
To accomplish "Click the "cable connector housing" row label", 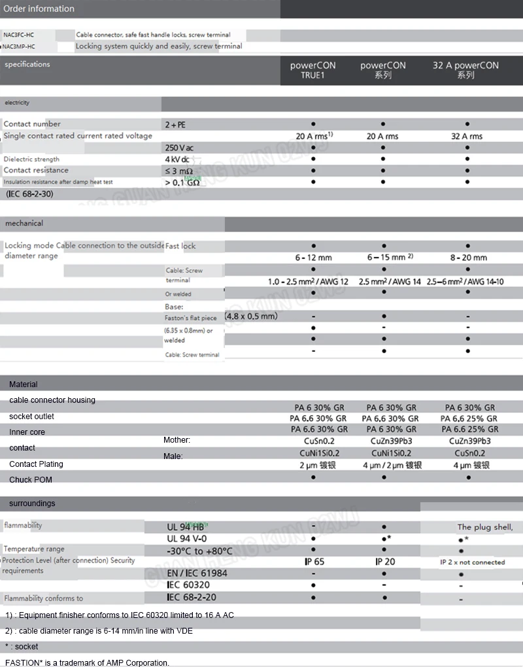I will click(52, 400).
